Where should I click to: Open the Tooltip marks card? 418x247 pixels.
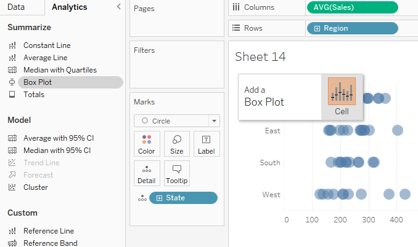pyautogui.click(x=177, y=173)
